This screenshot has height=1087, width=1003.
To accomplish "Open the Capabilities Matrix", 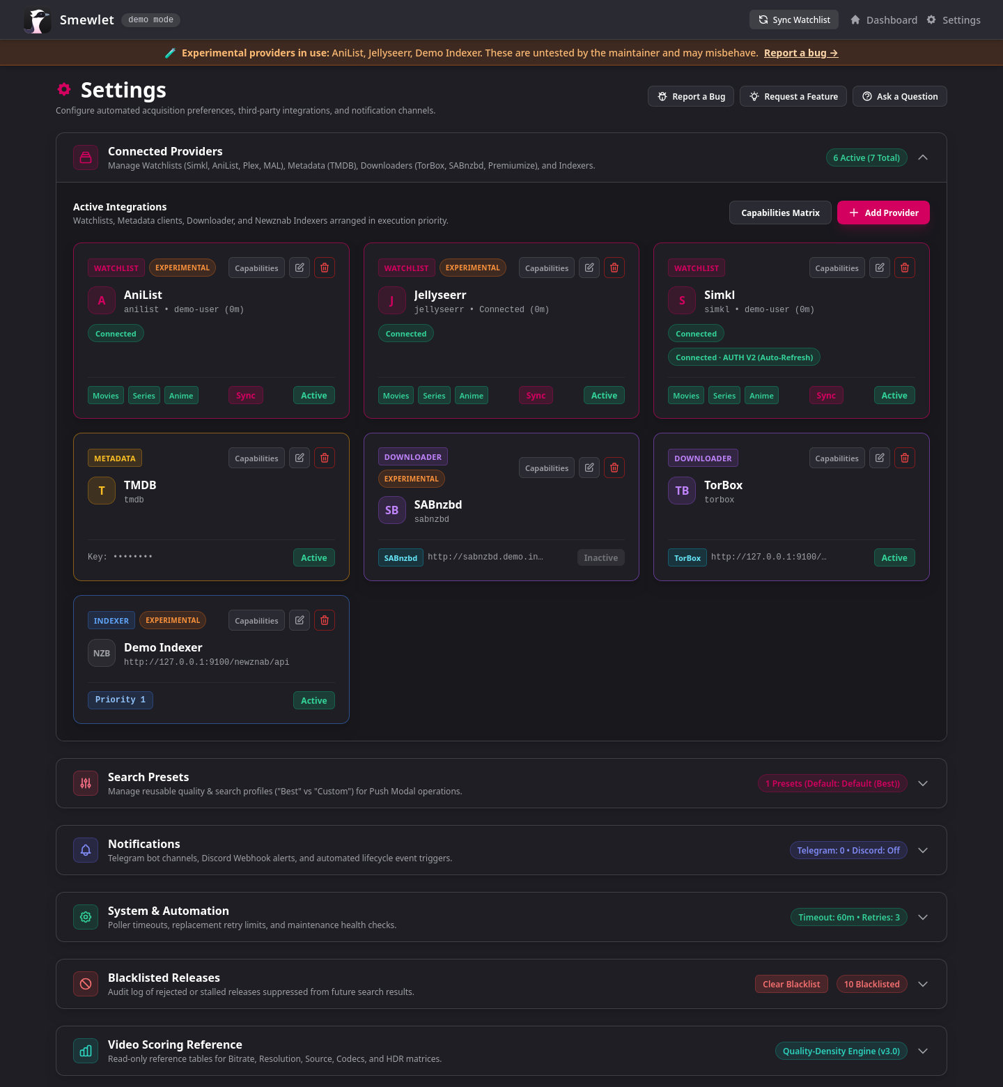I will 780,213.
